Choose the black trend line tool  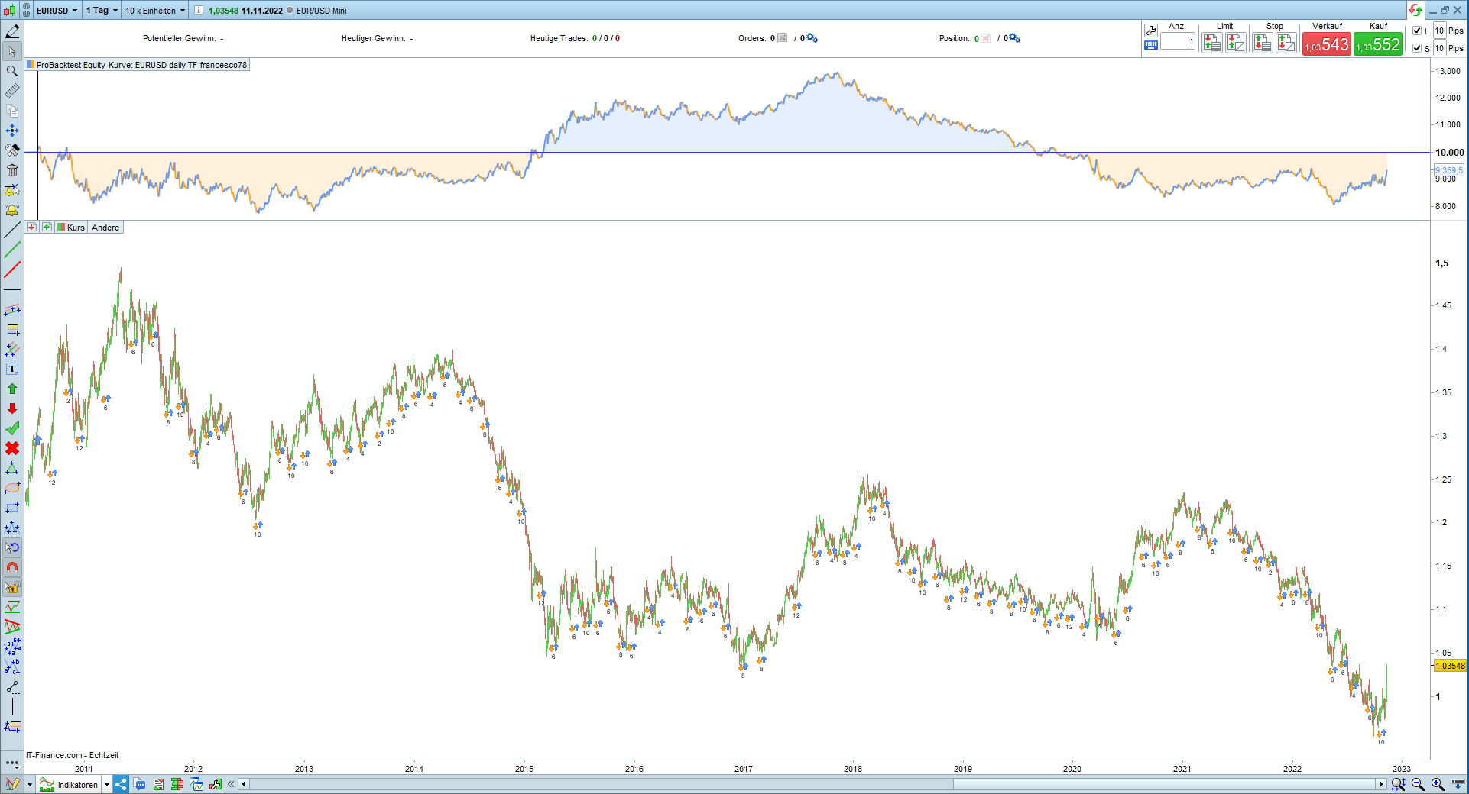12,230
